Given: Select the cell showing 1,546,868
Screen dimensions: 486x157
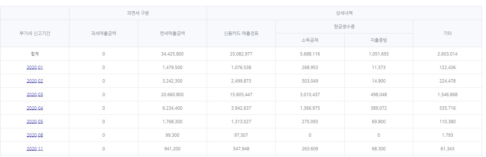Looking at the screenshot, I should click(448, 94).
